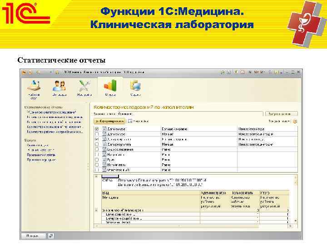Go back with the title bar arrow
The image size is (327, 245).
[x=38, y=72]
